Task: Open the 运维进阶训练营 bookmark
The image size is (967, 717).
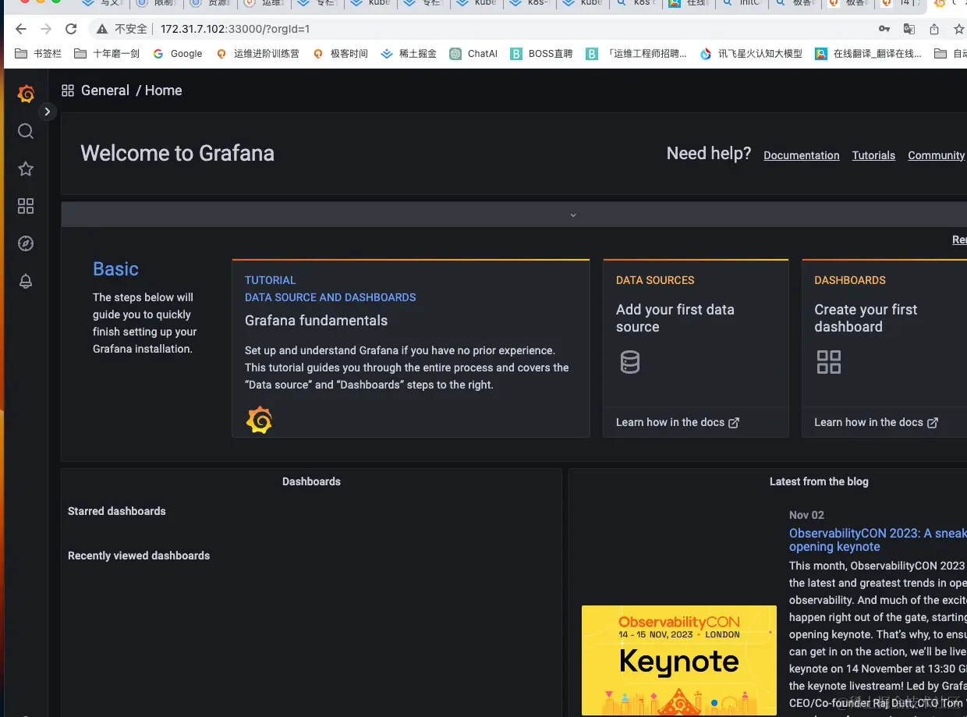Action: pos(257,54)
